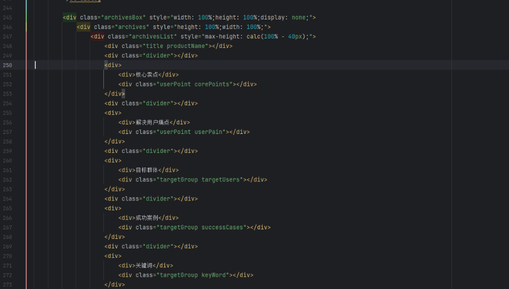The image size is (509, 289).
Task: Click the divider div on line 254
Action: coord(151,103)
